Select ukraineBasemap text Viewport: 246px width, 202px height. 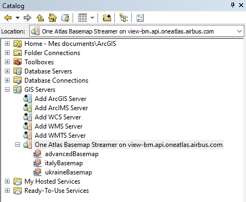[x=68, y=172]
